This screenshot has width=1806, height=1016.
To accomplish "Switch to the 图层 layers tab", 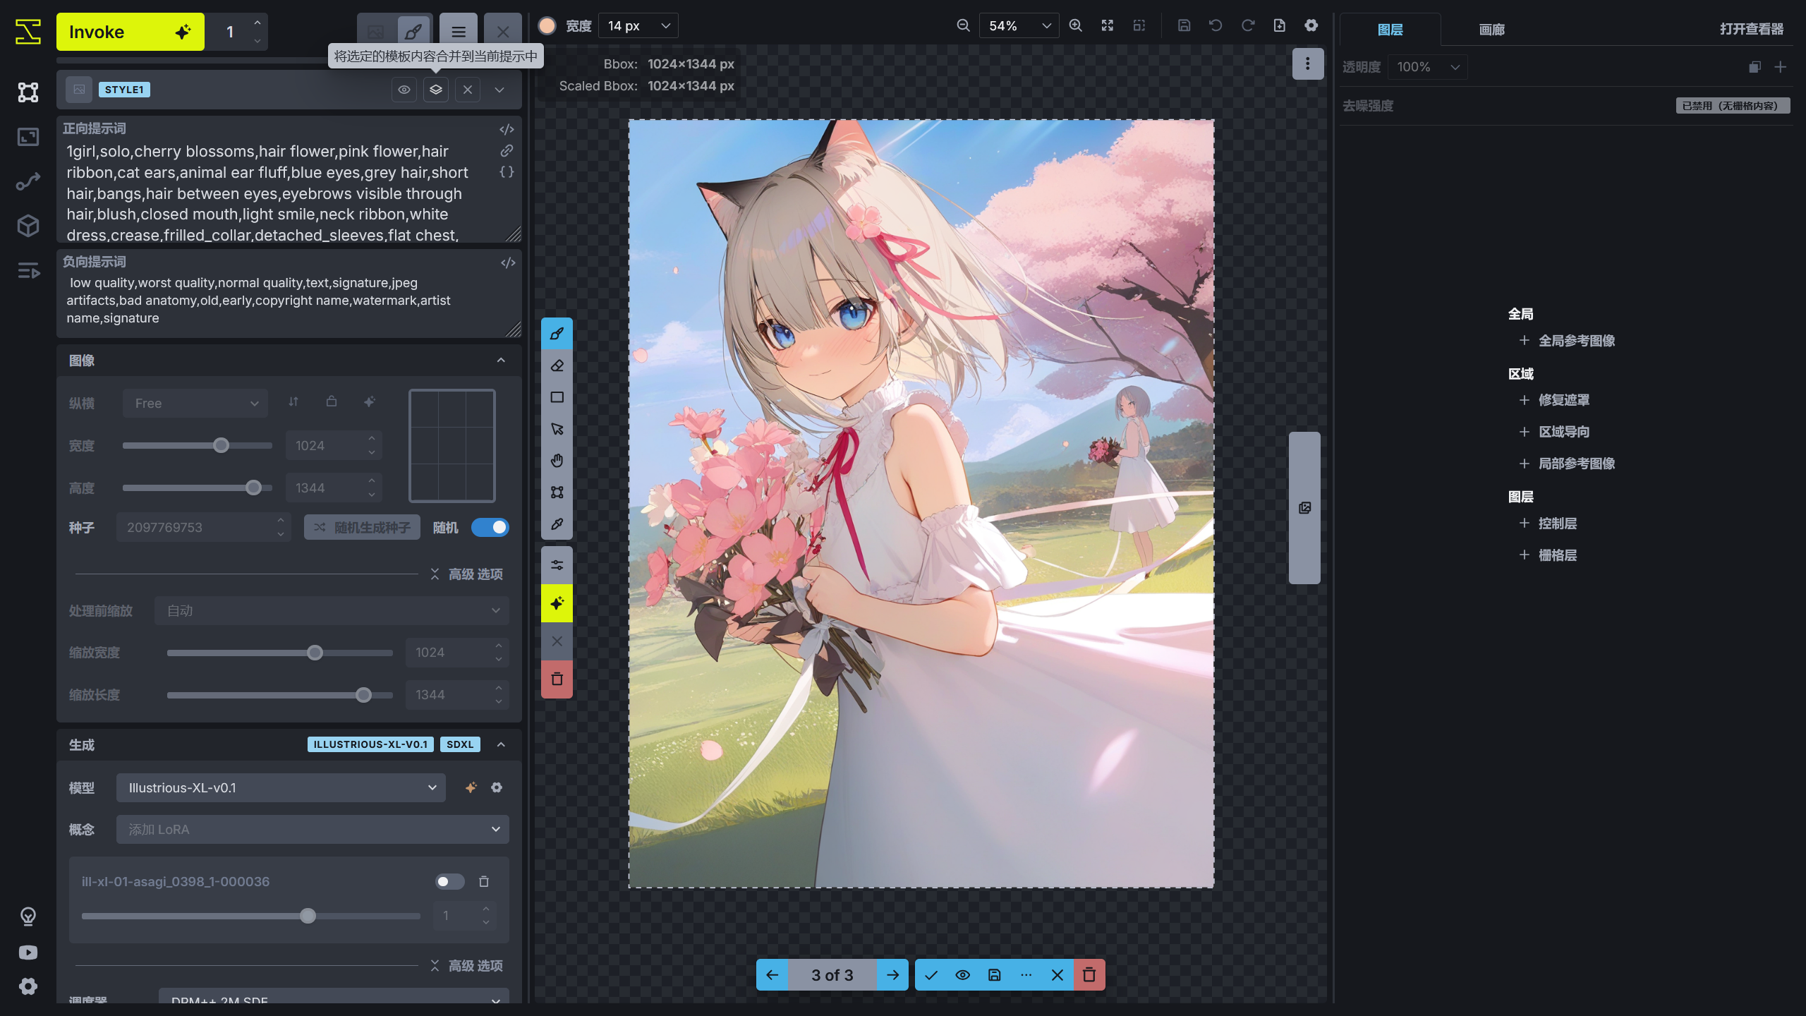I will [1390, 30].
